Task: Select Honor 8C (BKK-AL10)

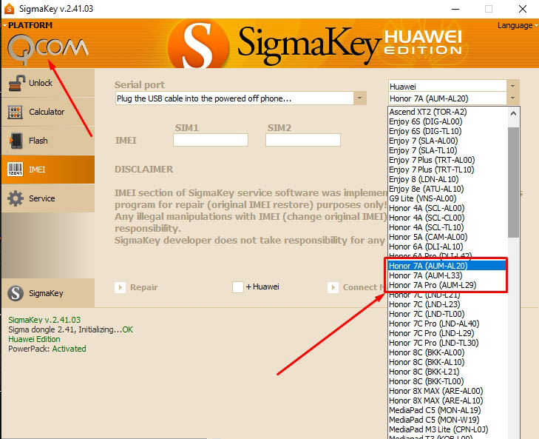Action: [x=447, y=362]
